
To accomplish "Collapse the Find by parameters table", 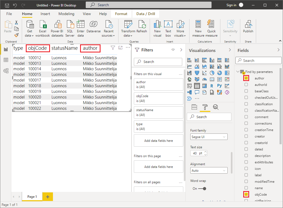I will pyautogui.click(x=238, y=72).
